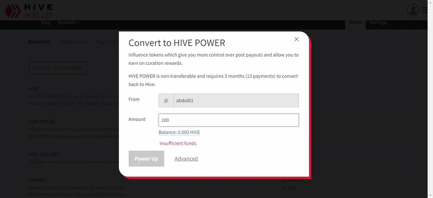
Task: Expand the Rewards dropdown menu
Action: coord(69,22)
